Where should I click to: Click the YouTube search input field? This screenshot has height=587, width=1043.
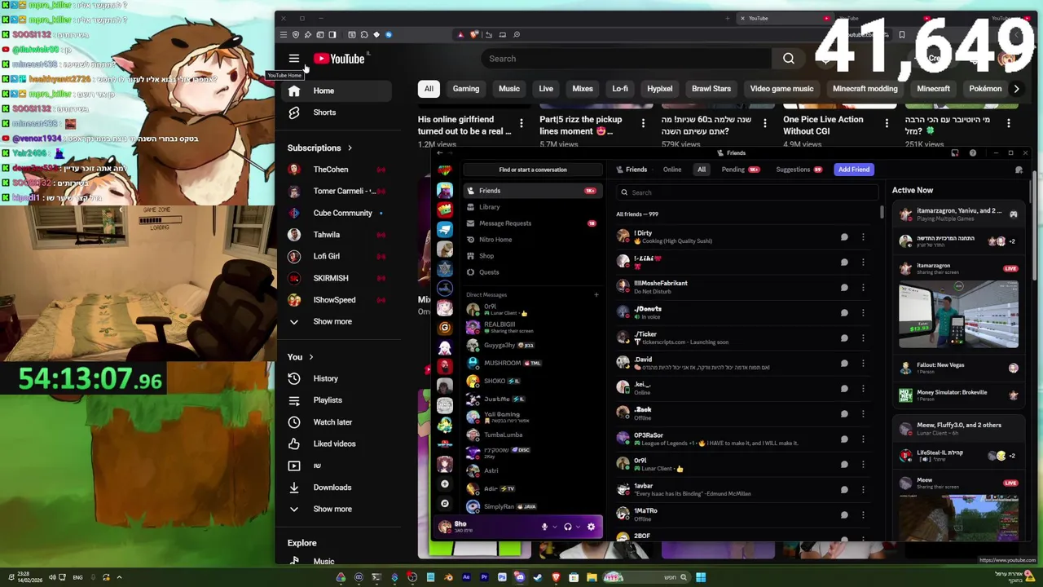[x=627, y=59]
